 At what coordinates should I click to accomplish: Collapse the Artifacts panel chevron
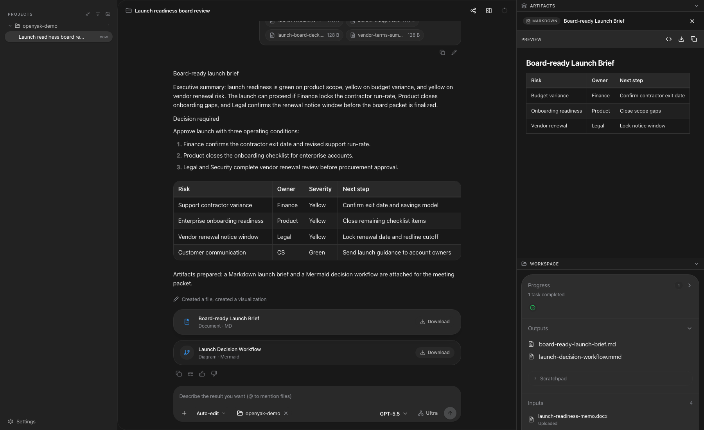click(697, 6)
